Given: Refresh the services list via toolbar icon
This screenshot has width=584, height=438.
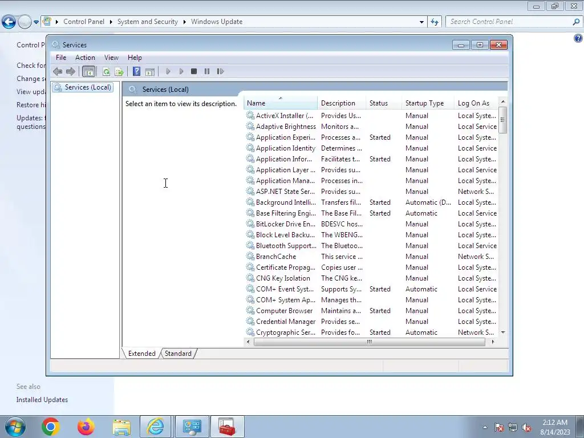Looking at the screenshot, I should [106, 71].
